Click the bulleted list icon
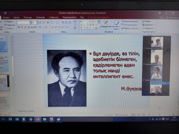This screenshot has width=179, height=134. coord(53,22)
